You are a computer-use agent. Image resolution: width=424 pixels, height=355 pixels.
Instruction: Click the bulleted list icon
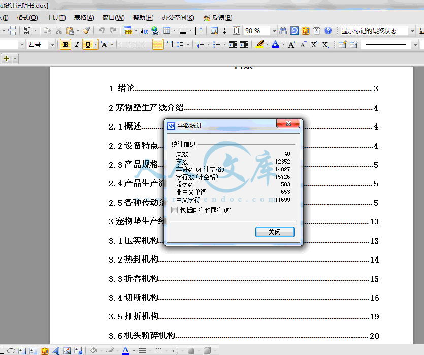click(217, 45)
